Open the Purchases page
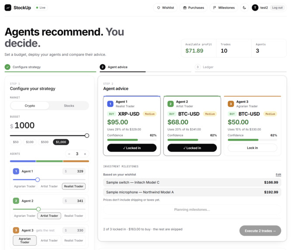The image size is (295, 250). point(194,8)
